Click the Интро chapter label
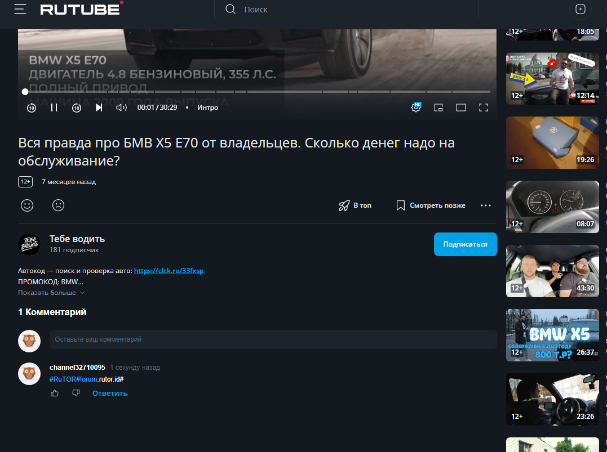Viewport: 607px width, 452px height. tap(208, 108)
